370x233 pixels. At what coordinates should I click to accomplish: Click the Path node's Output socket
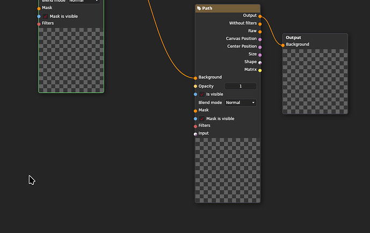click(x=260, y=16)
